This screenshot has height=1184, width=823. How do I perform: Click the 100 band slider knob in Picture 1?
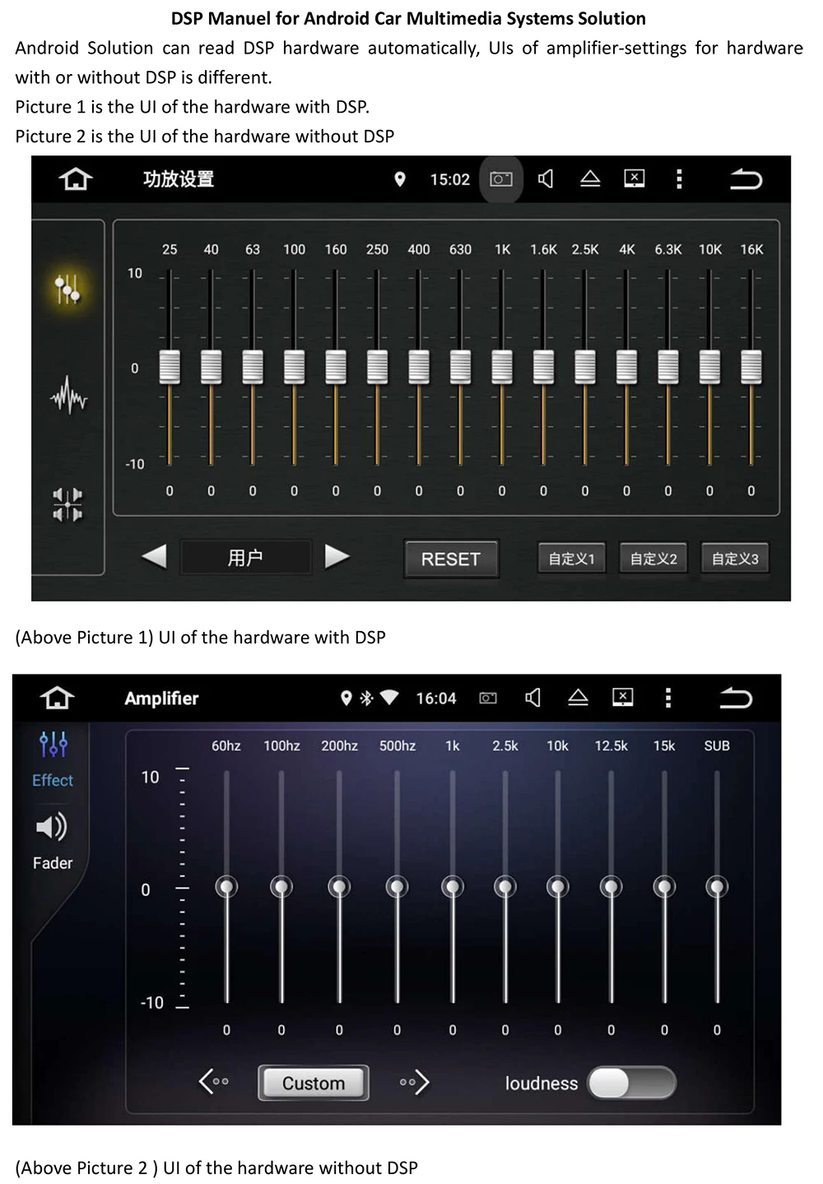294,367
